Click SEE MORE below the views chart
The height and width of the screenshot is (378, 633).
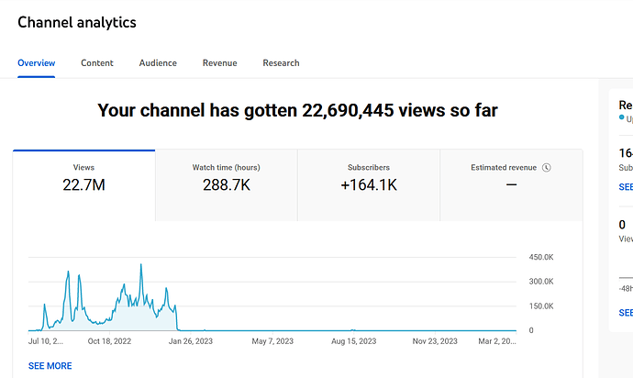pyautogui.click(x=50, y=366)
